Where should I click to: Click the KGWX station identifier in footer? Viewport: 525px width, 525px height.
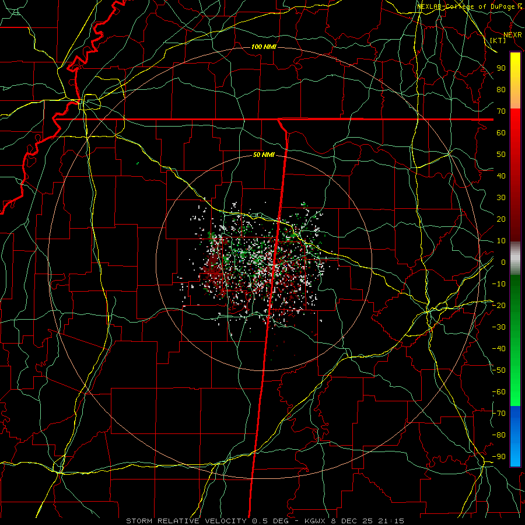tap(315, 521)
